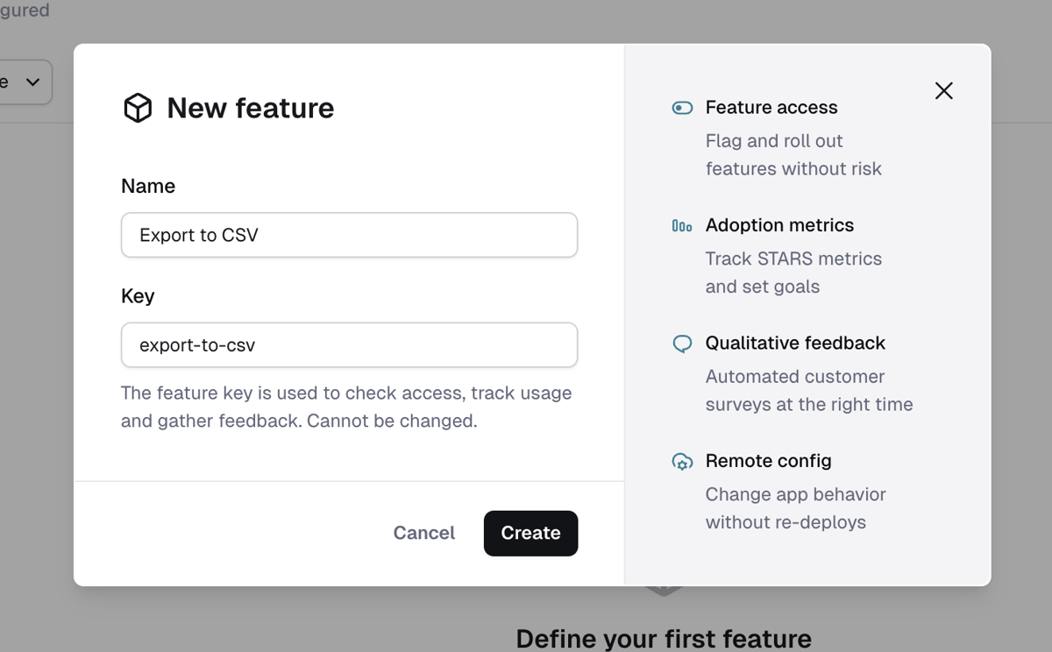Click the Qualitative feedback label
1052x652 pixels.
tap(795, 343)
